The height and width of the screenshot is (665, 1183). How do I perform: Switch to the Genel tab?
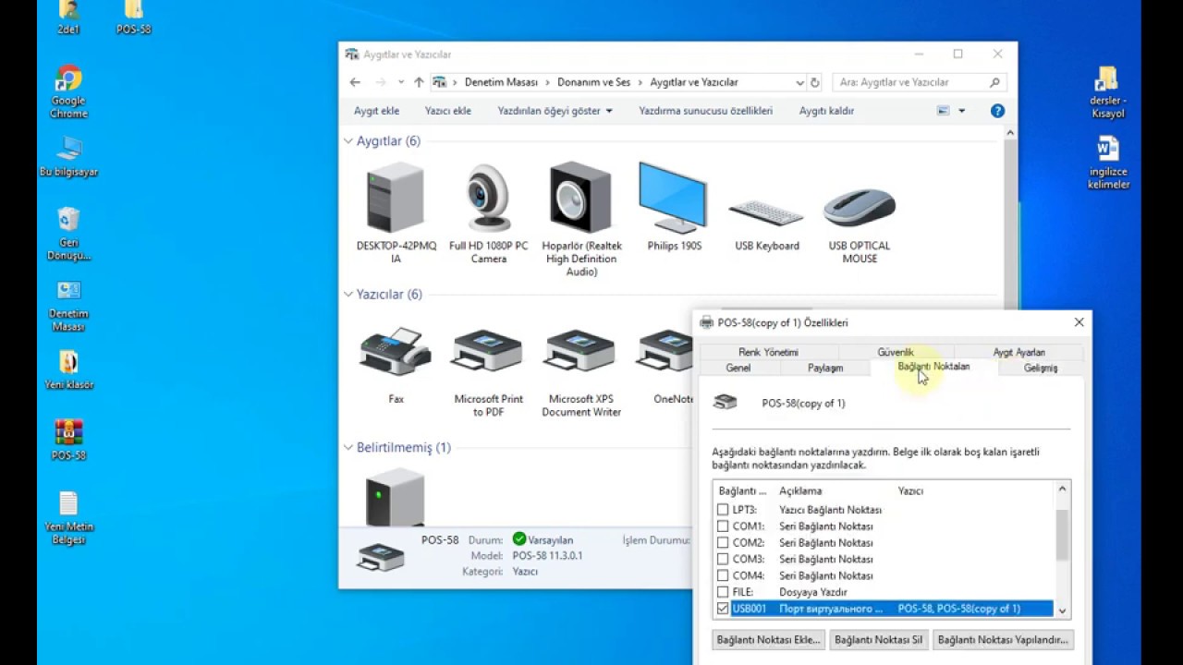pos(738,368)
